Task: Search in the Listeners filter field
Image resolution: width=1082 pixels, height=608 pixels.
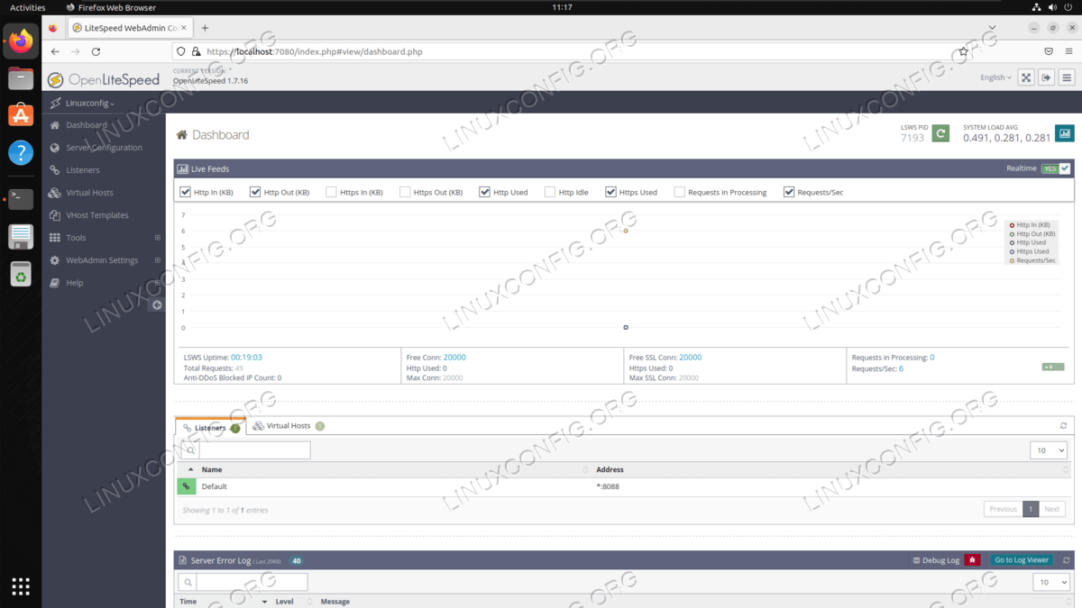Action: click(x=254, y=450)
